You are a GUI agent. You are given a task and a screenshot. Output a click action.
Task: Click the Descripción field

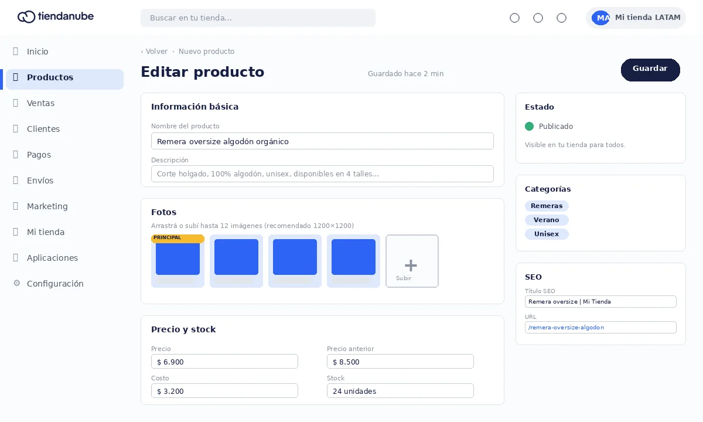(322, 174)
